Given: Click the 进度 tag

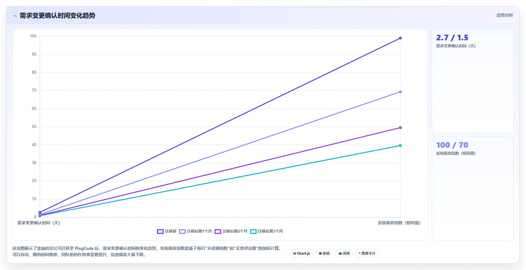Looking at the screenshot, I should (x=344, y=253).
